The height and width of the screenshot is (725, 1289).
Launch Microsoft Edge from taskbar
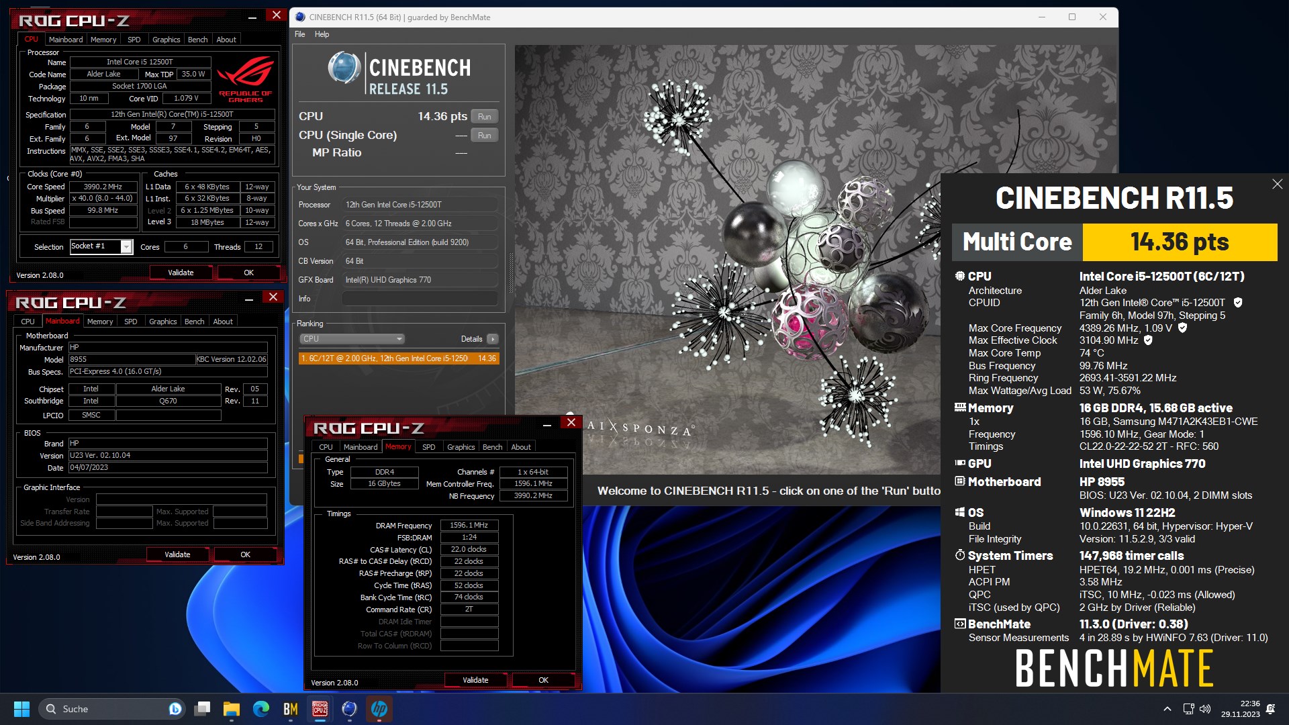[x=261, y=709]
